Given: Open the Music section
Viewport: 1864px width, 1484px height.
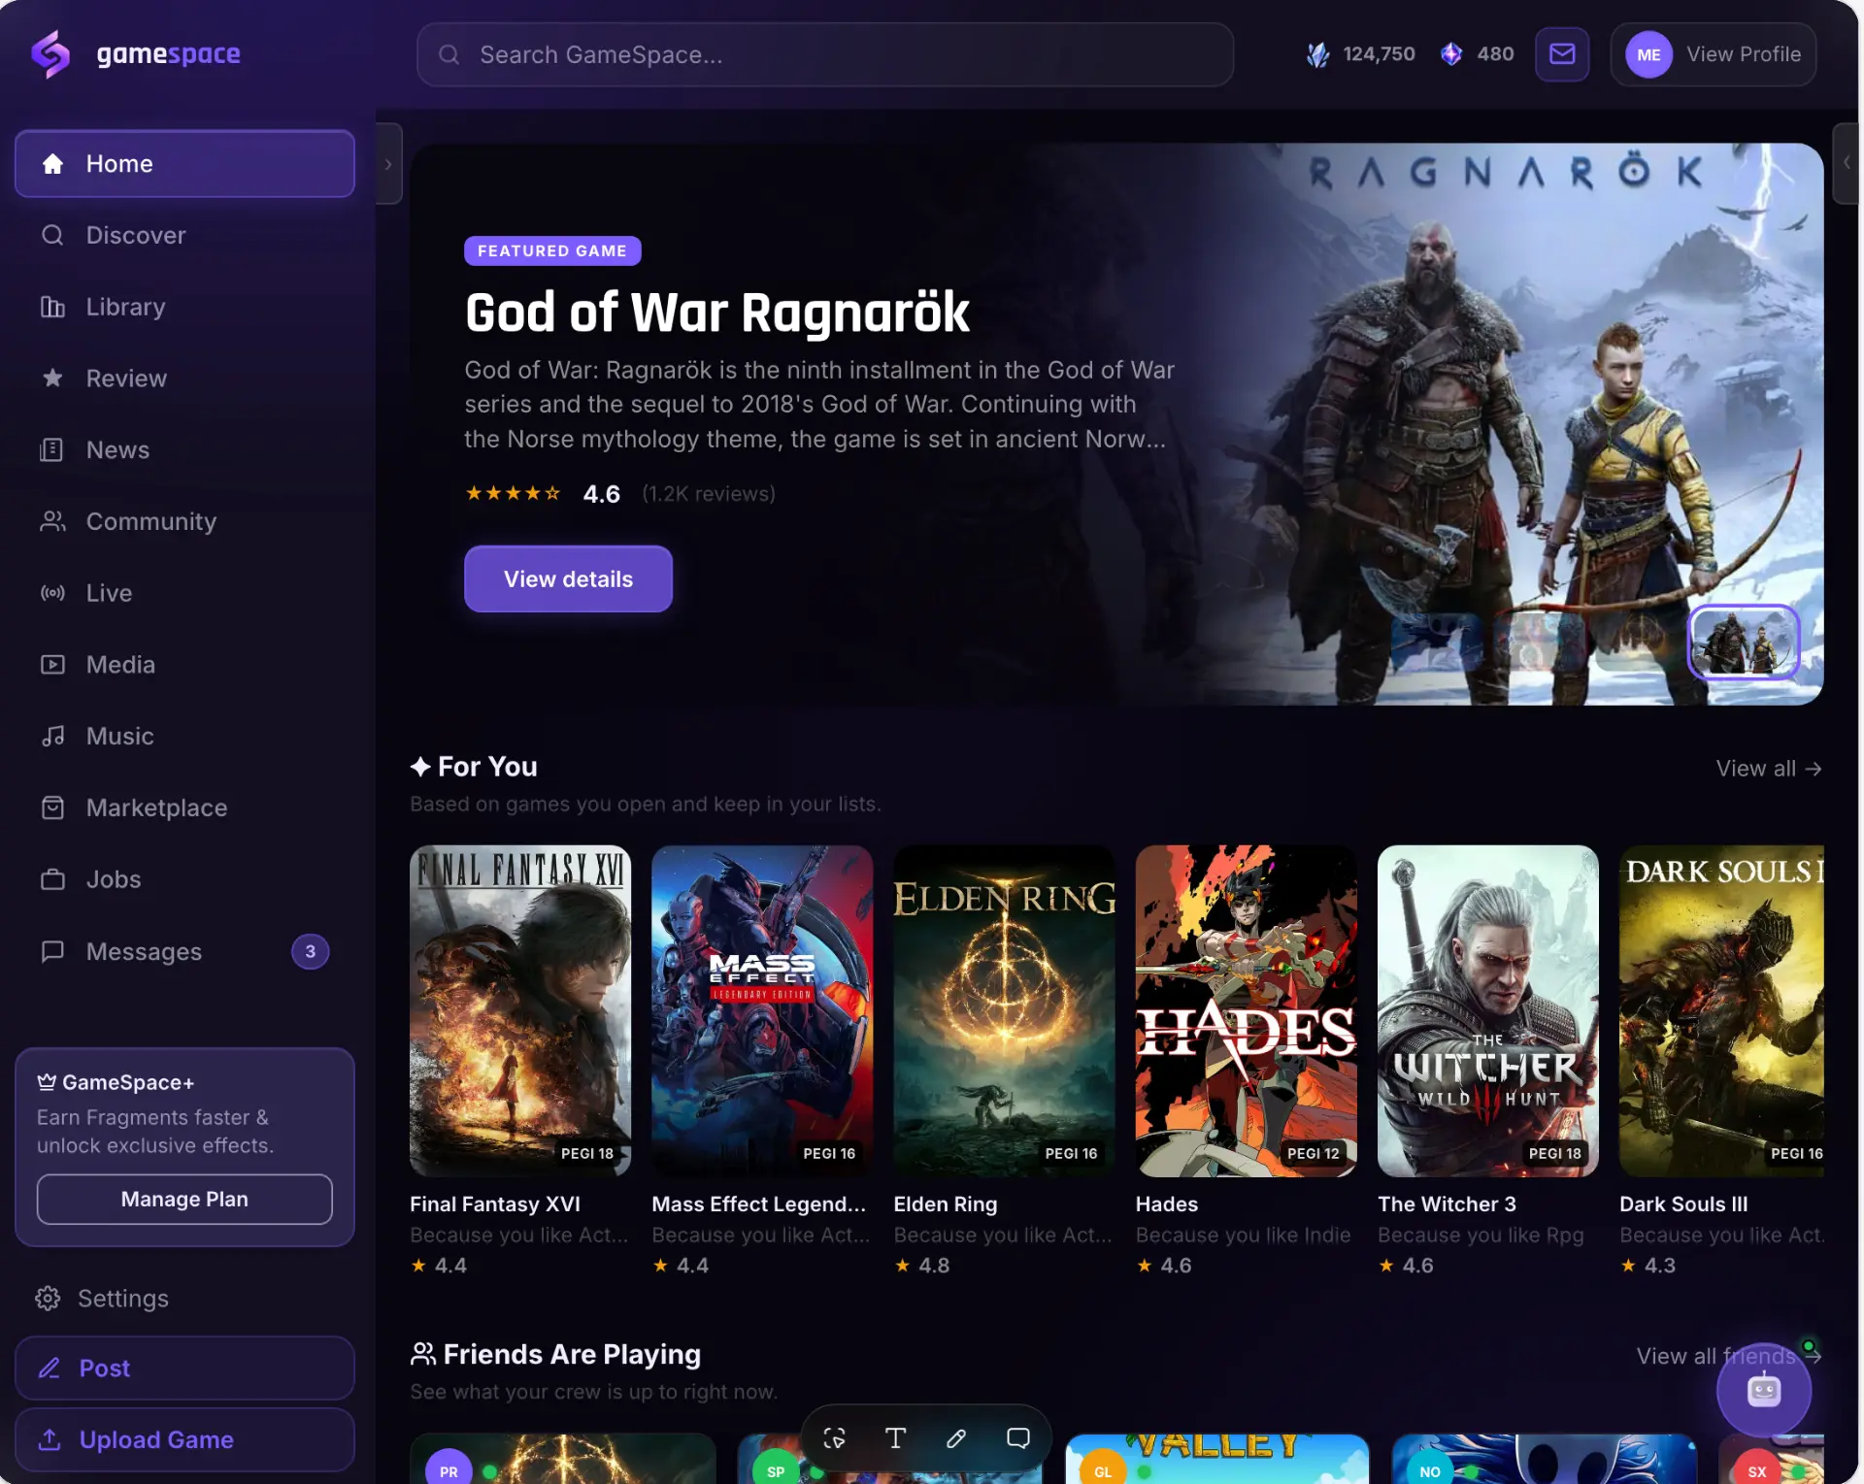Looking at the screenshot, I should tap(184, 736).
